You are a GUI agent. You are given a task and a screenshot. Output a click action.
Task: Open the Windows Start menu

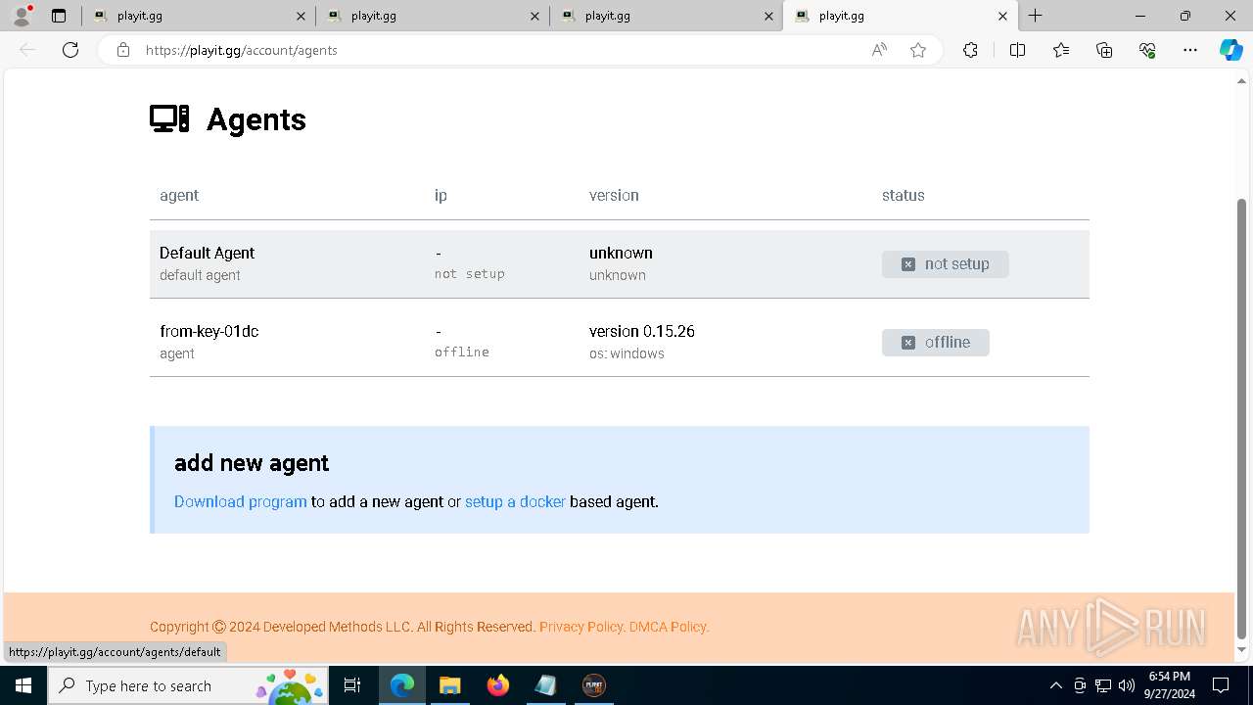[23, 685]
